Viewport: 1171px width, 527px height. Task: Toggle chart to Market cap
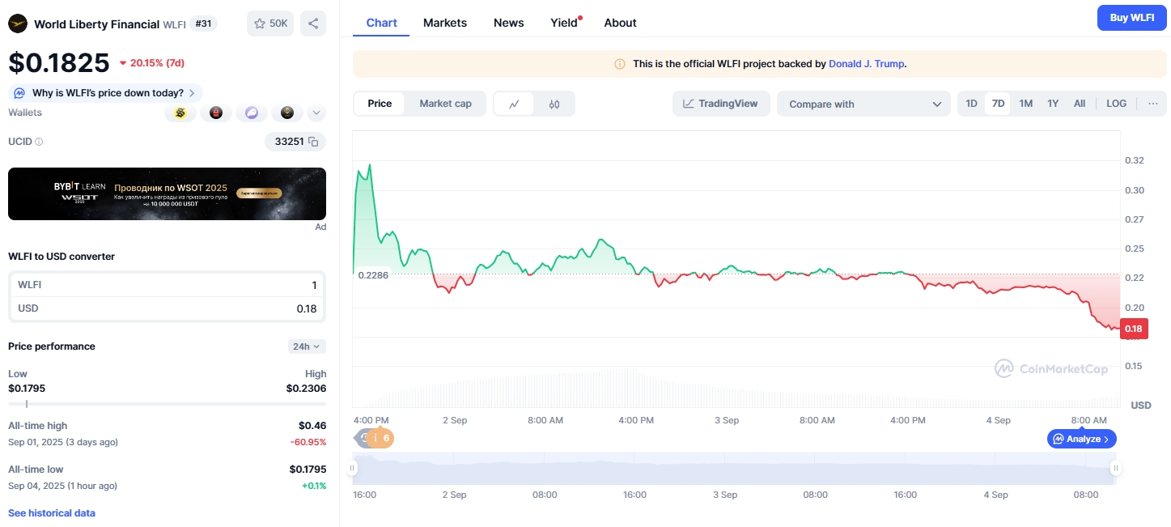445,104
